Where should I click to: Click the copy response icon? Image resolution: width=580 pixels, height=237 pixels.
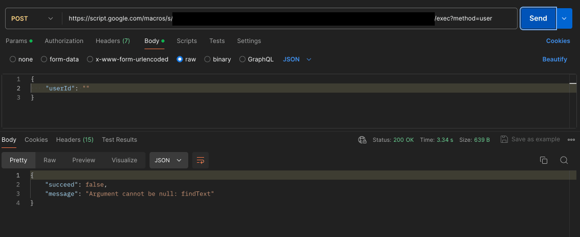pos(544,160)
